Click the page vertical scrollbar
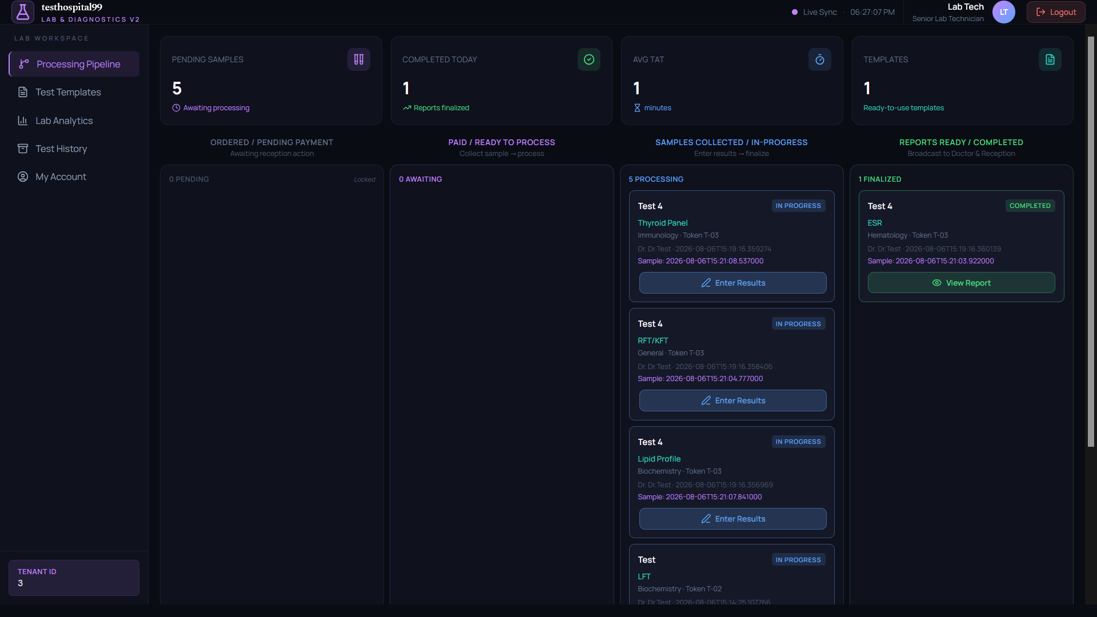This screenshot has height=617, width=1097. click(x=1091, y=241)
